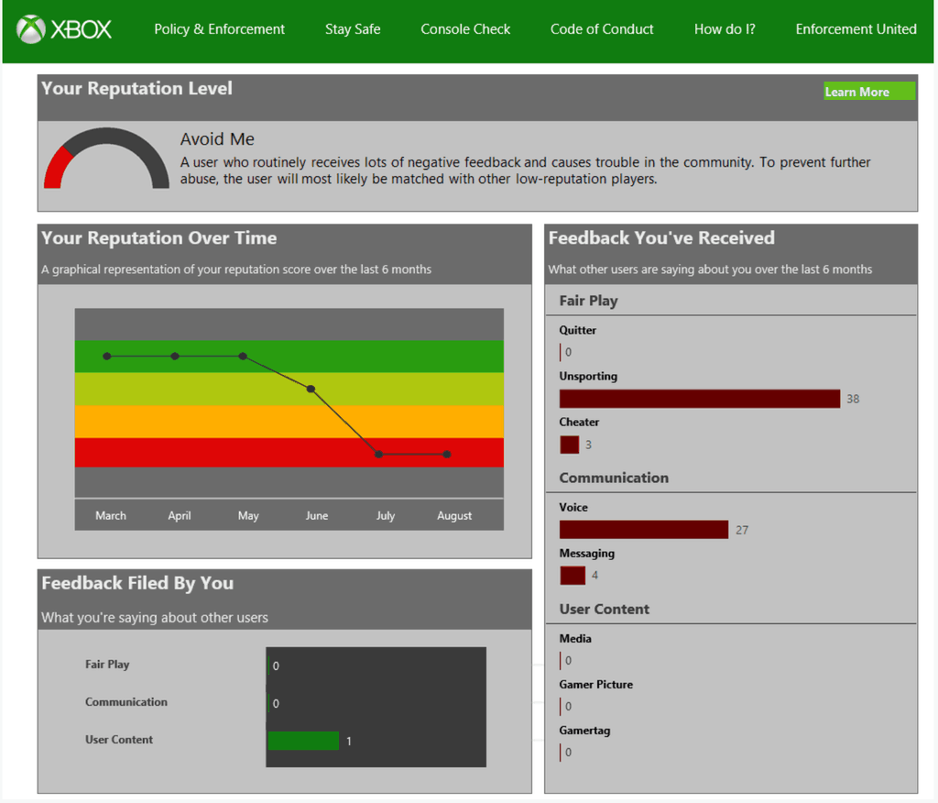
Task: Expand the Communication feedback section
Action: click(x=614, y=478)
